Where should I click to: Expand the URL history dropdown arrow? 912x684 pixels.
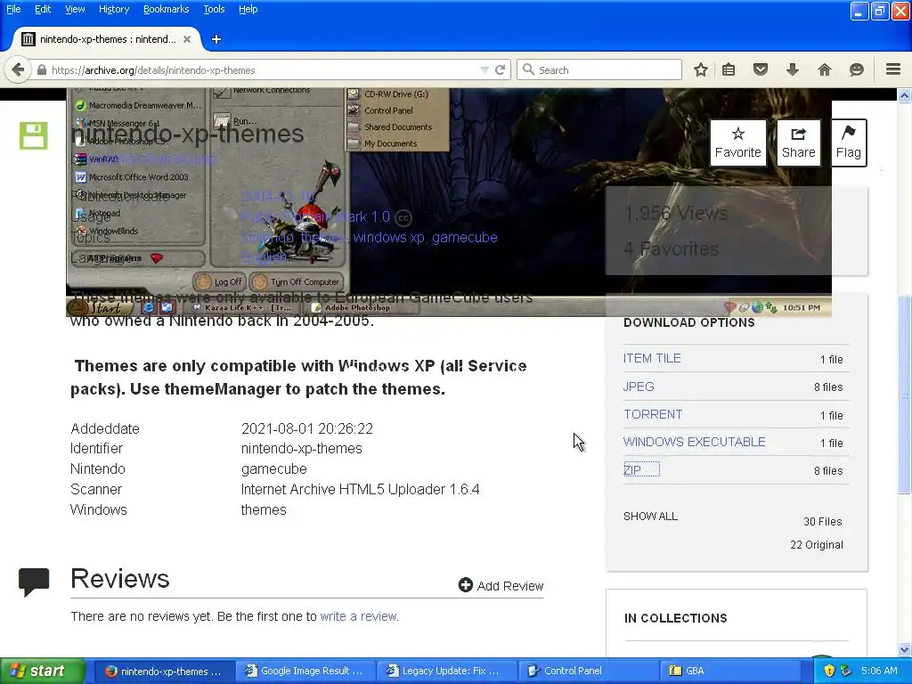[x=484, y=69]
